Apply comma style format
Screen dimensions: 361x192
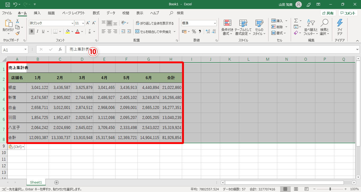point(200,32)
